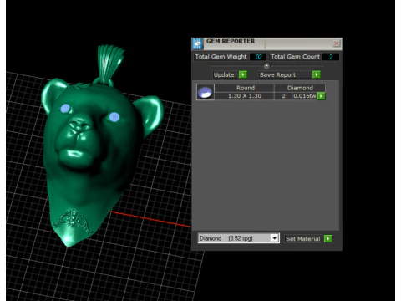Screen dimensions: 401x301
Task: Click the 1.30 X 1.30 size cell
Action: tap(245, 96)
